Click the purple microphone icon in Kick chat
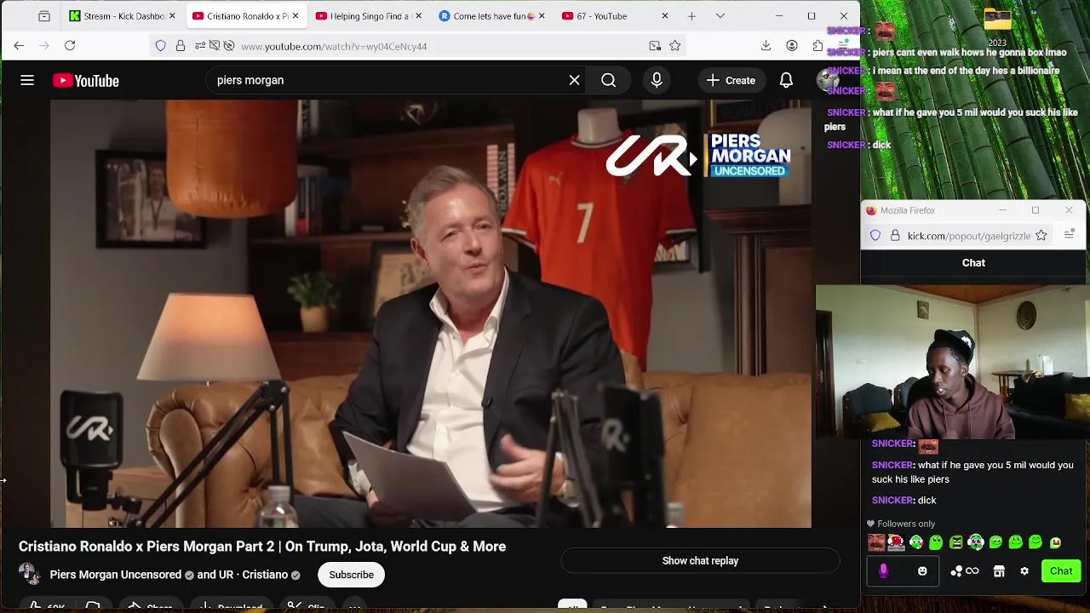Viewport: 1090px width, 613px height. click(883, 571)
